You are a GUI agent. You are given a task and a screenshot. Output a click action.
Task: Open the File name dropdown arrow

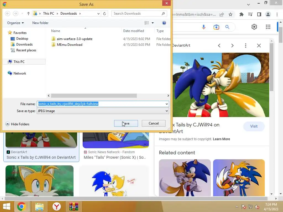tap(167, 104)
